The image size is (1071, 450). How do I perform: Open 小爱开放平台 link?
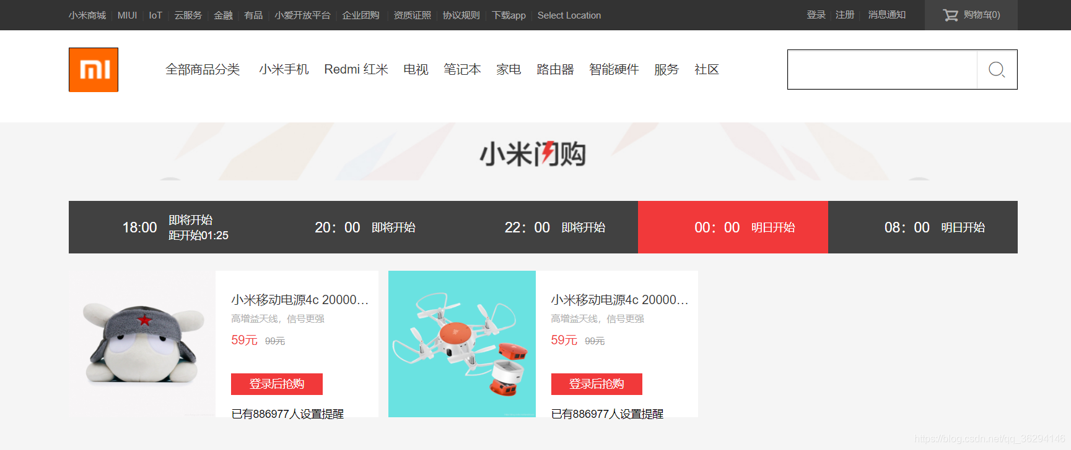coord(302,15)
